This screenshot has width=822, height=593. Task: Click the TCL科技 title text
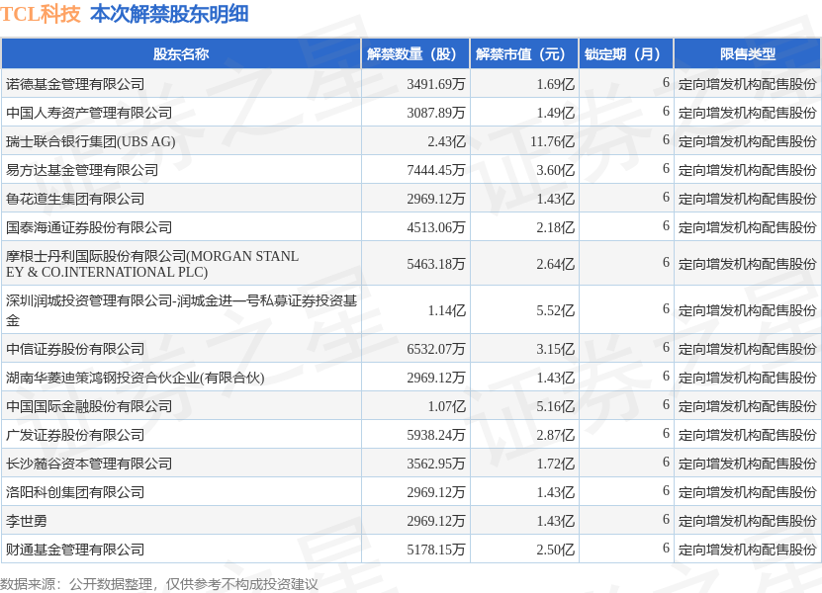click(x=41, y=14)
